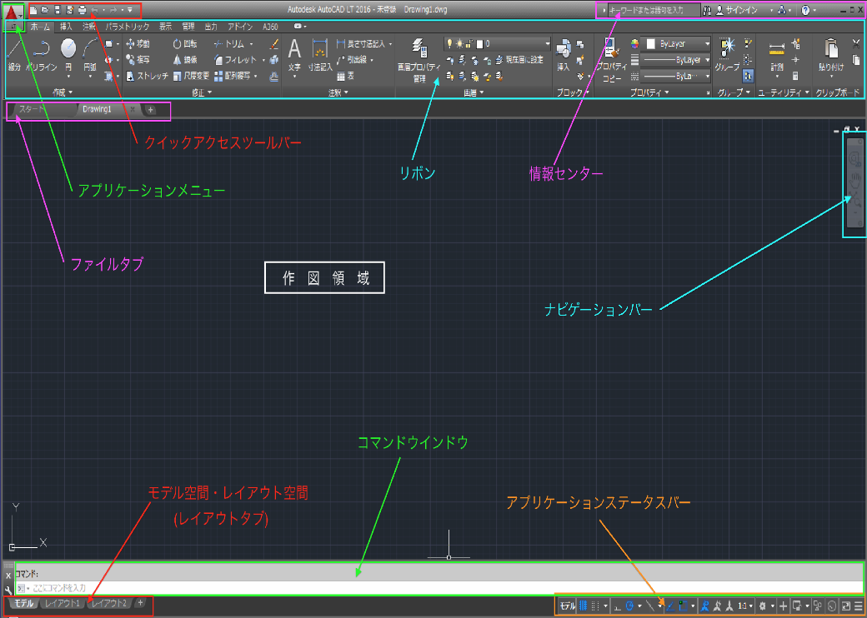This screenshot has height=618, width=867.
Task: Open the ByLayer lineweight dropdown
Action: pos(676,60)
